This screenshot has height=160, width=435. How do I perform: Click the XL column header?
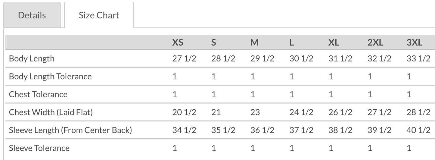(334, 43)
